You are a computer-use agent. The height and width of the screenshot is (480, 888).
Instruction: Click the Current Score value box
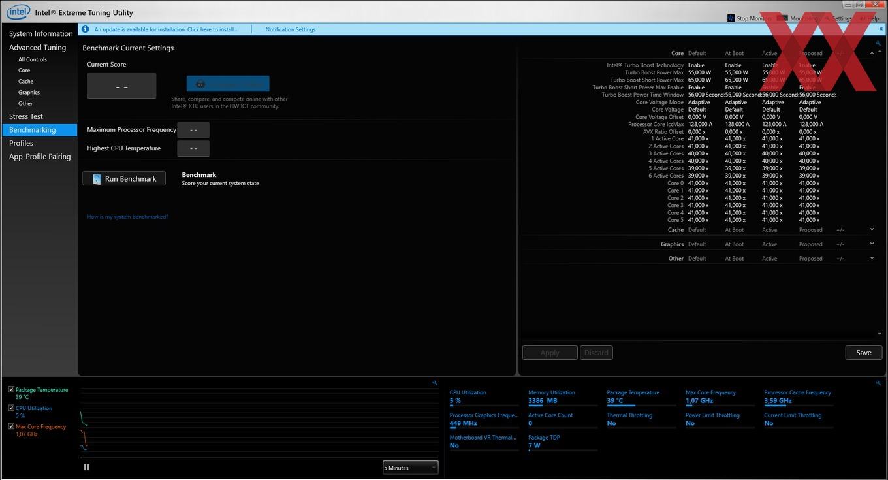(x=121, y=86)
